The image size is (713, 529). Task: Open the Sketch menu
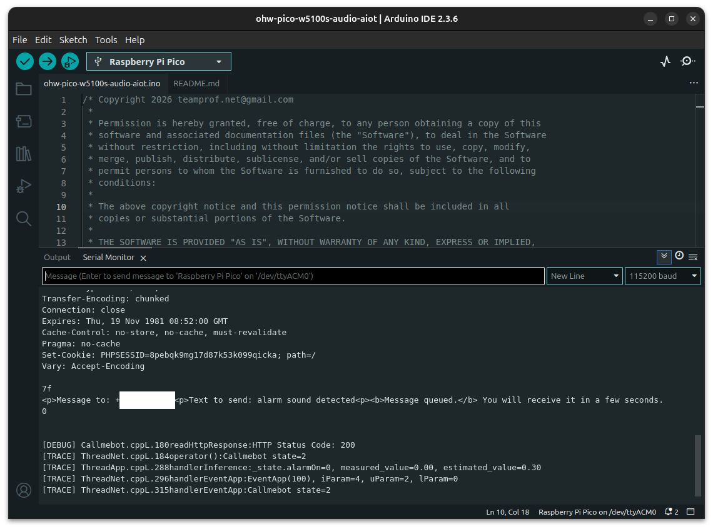pos(73,39)
